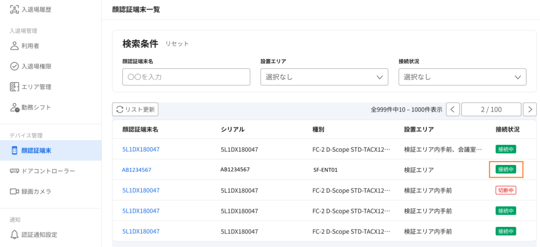
Task: Click the 種別 column header
Action: 318,130
